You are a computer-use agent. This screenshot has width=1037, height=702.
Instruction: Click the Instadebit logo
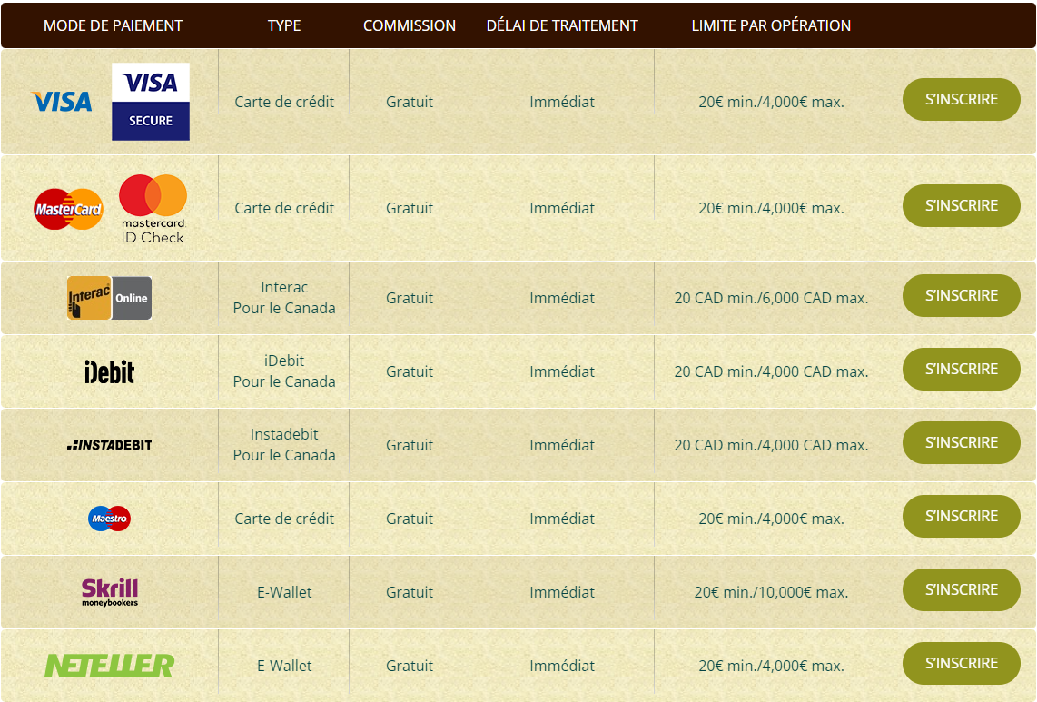click(x=109, y=444)
